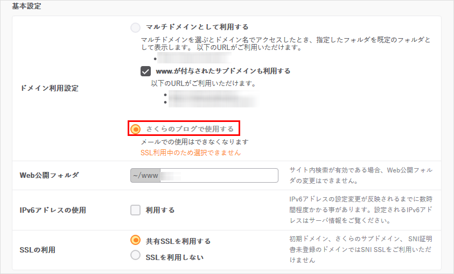454x274 pixels.
Task: Click the gray ~/www path prefix
Action: coord(145,176)
